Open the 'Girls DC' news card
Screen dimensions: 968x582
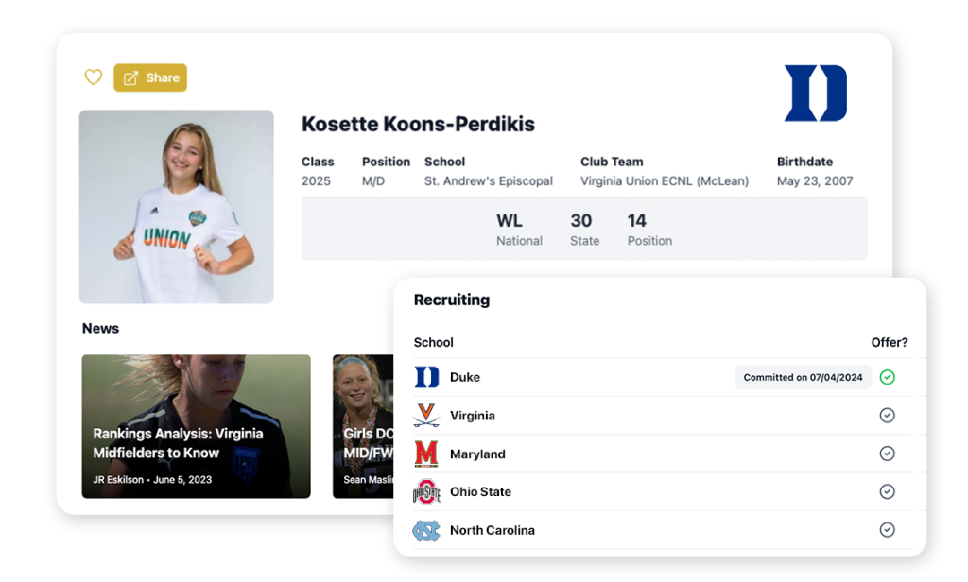(363, 426)
